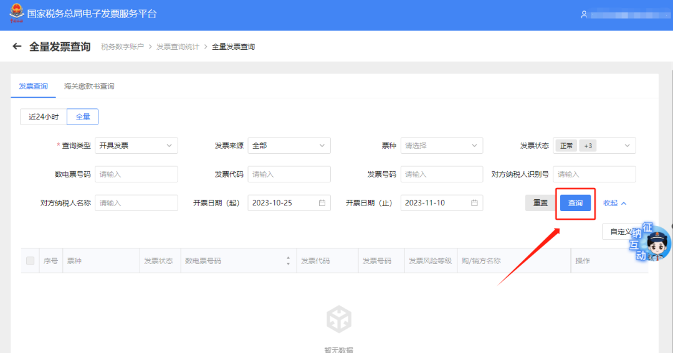Switch to the 海关缴款书查询 tab
The height and width of the screenshot is (353, 673).
[89, 87]
